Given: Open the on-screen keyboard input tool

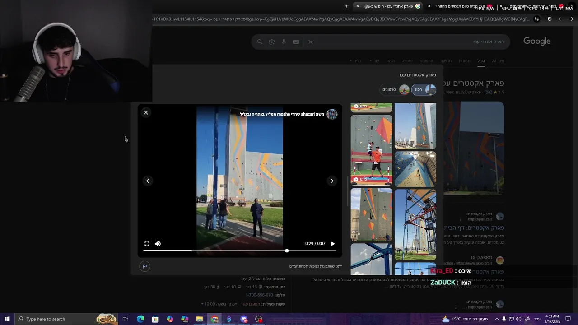Looking at the screenshot, I should [x=296, y=42].
